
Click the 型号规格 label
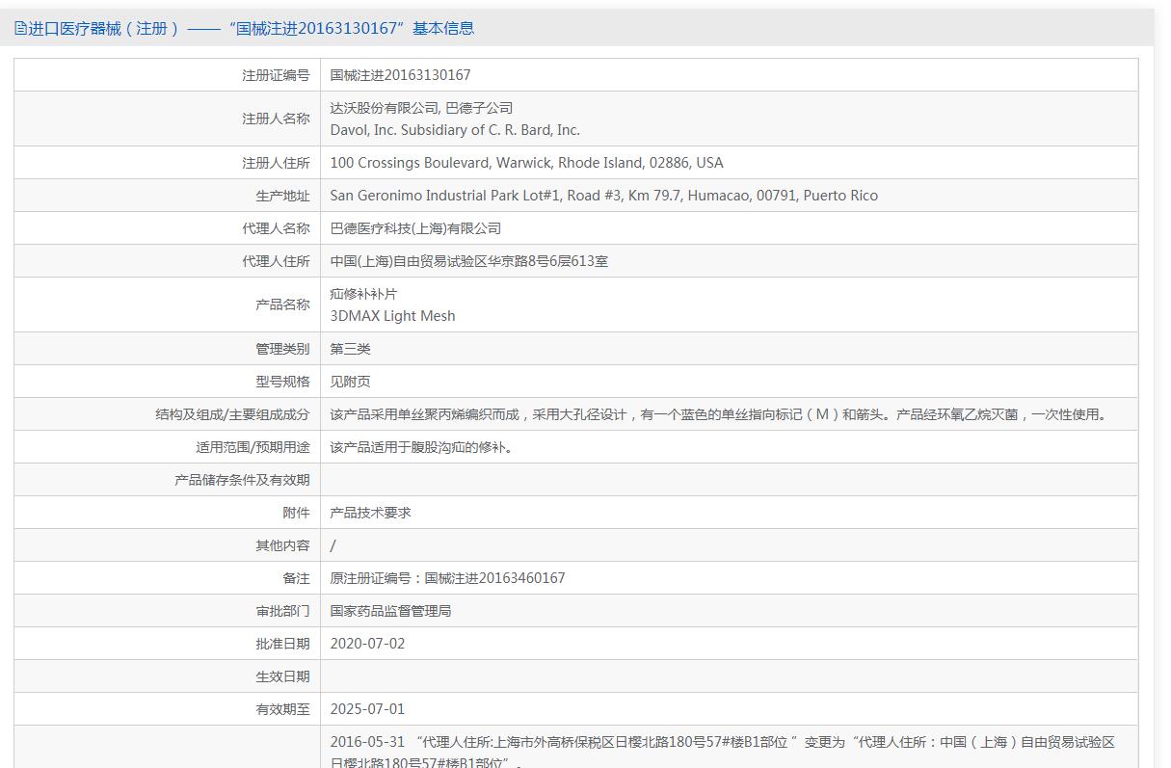click(x=282, y=382)
